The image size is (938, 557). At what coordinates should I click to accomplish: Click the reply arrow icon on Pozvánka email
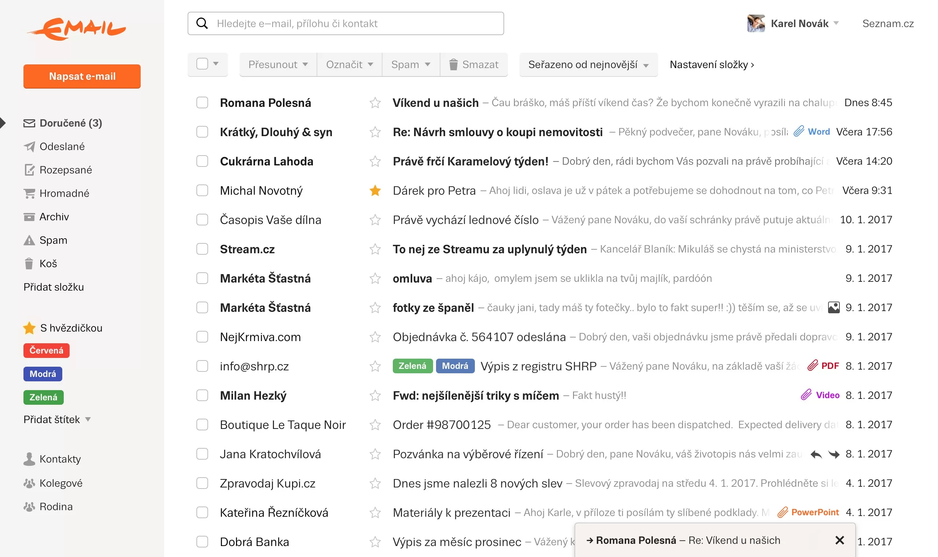[x=816, y=454]
